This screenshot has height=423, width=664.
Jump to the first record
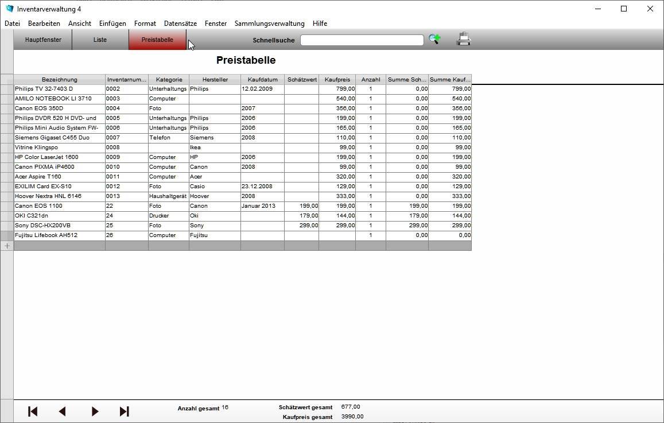pyautogui.click(x=33, y=411)
